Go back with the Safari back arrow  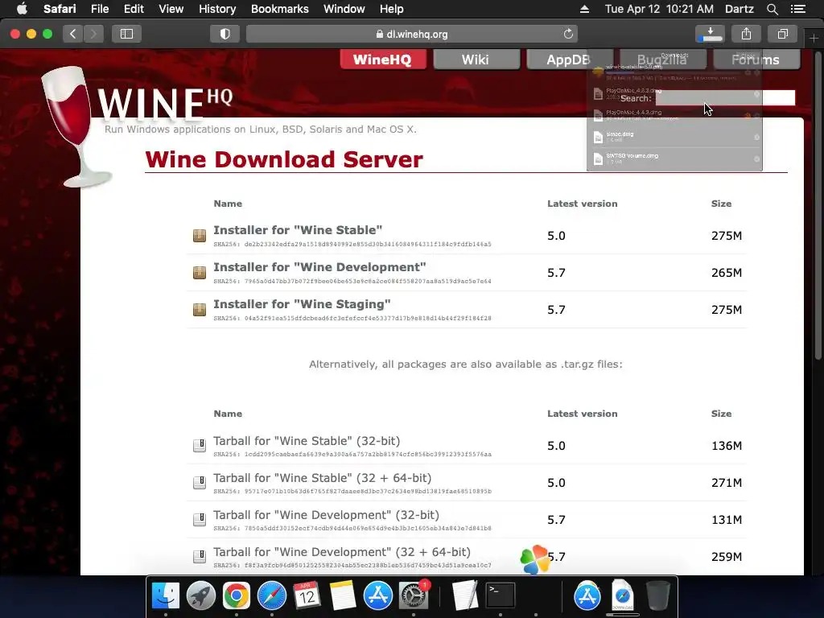click(x=73, y=34)
